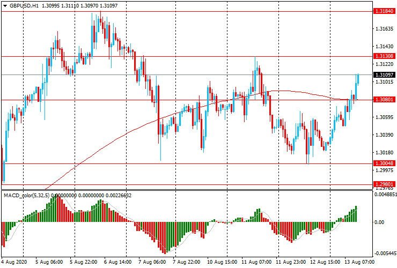This screenshot has height=268, width=397.
Task: Click the 11 Aug 07:00 time label
Action: [x=256, y=262]
